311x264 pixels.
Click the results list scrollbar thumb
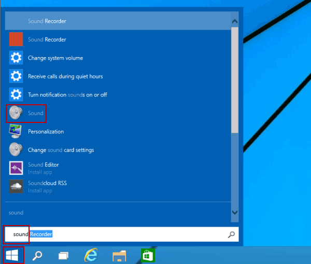pyautogui.click(x=235, y=80)
